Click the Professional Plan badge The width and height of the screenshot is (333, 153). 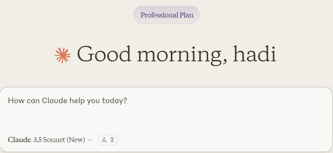167,15
